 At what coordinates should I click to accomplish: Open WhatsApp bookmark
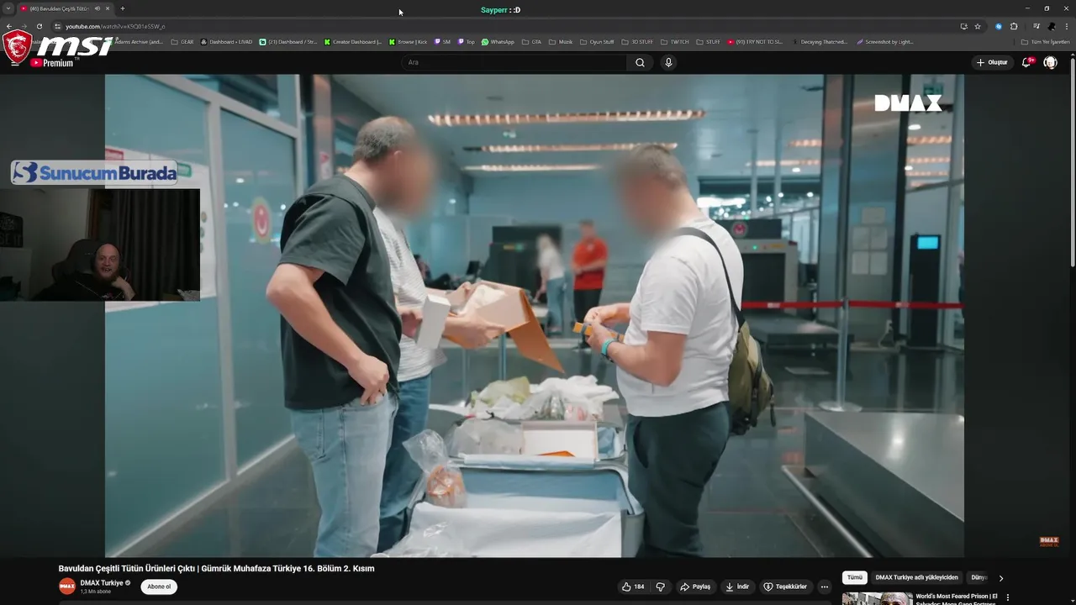coord(498,41)
